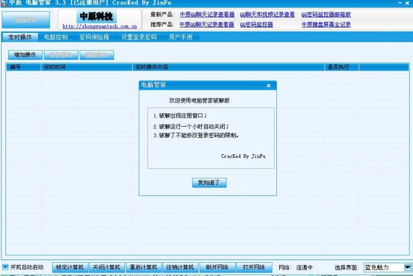The image size is (413, 276).
Task: Switch to the 定时操作 tab
Action: pyautogui.click(x=20, y=37)
